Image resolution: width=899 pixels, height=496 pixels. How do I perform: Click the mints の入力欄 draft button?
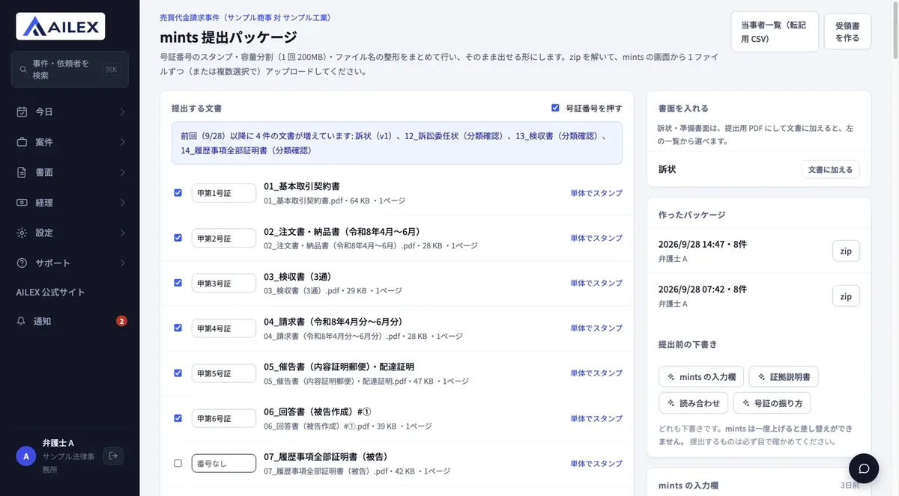pyautogui.click(x=701, y=377)
